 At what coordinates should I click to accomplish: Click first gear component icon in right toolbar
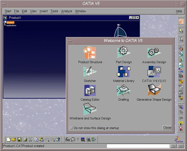click(181, 49)
